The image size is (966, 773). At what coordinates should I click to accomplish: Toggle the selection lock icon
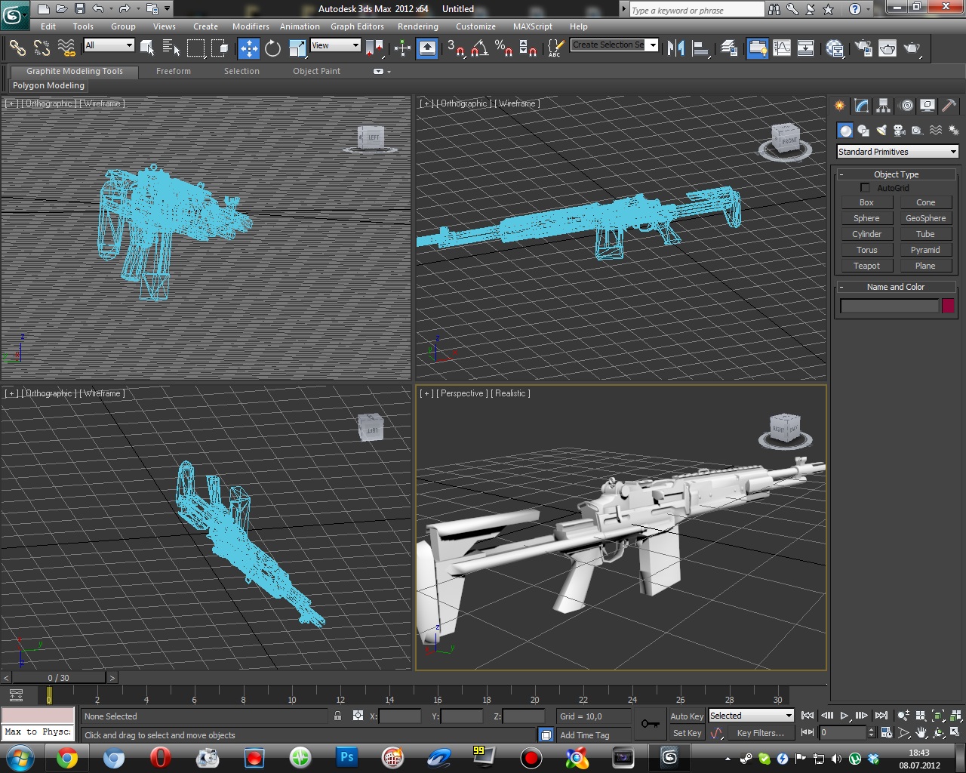point(337,716)
